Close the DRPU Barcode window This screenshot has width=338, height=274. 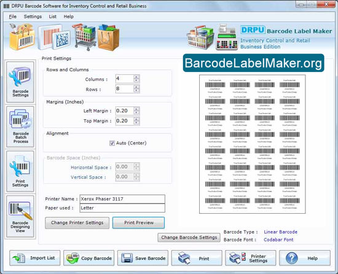coord(327,4)
